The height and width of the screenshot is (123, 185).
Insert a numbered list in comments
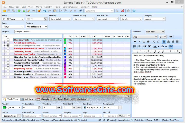coord(139,46)
